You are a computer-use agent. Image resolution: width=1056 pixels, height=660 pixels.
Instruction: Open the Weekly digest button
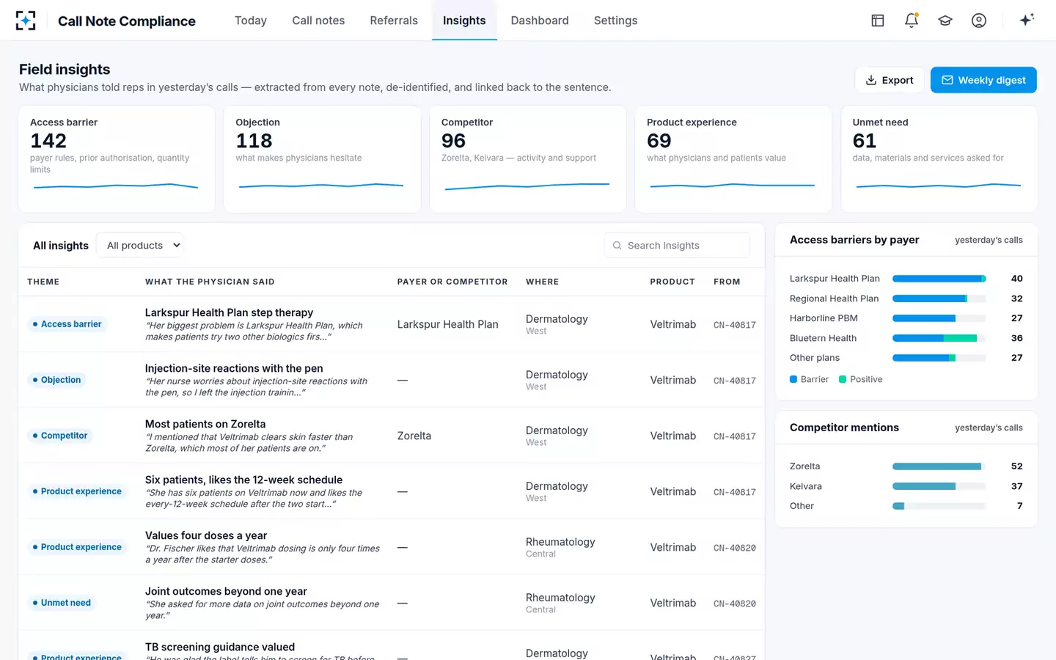point(983,80)
